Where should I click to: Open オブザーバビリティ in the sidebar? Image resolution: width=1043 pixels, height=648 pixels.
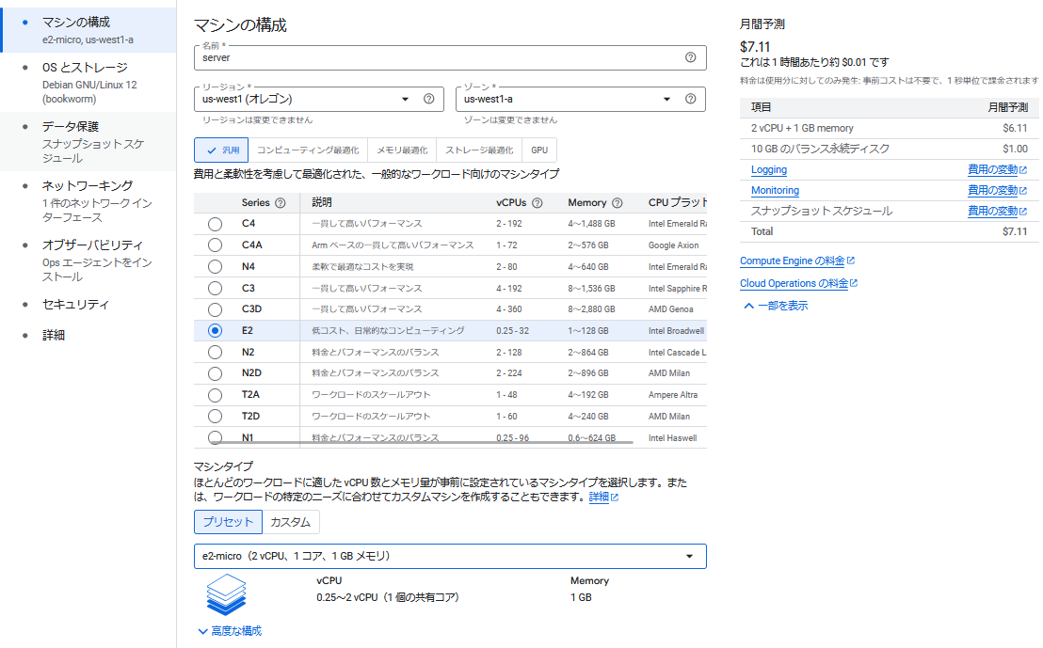pos(88,260)
